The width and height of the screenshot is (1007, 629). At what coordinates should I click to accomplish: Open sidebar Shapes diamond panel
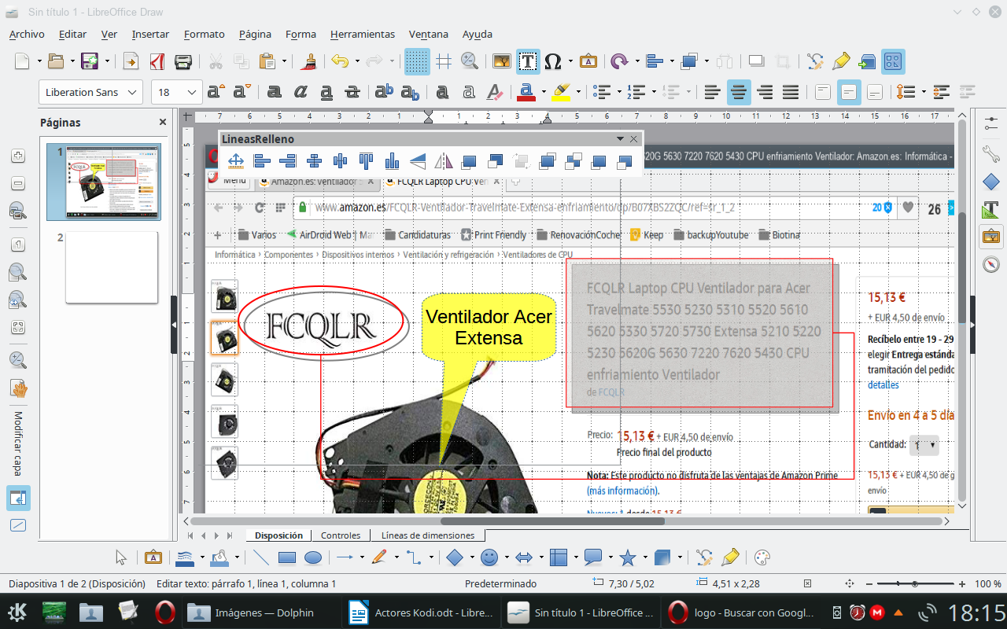point(991,182)
